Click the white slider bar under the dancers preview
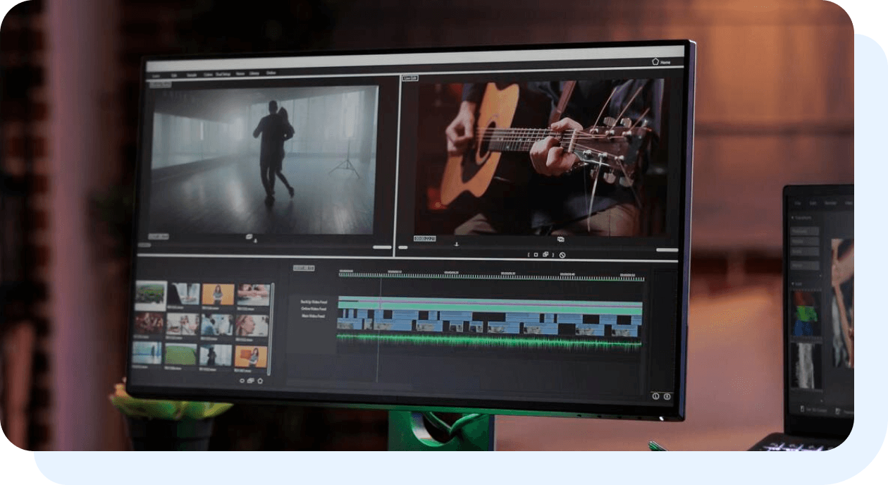Image resolution: width=888 pixels, height=485 pixels. pos(381,247)
